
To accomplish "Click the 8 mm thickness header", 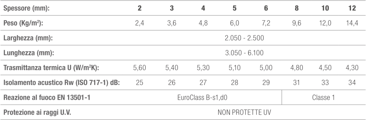I will point(297,8).
